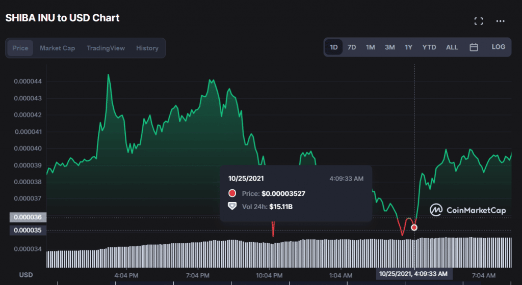Click the CoinMarketCap watermark logo
This screenshot has height=285, width=522.
click(x=468, y=210)
